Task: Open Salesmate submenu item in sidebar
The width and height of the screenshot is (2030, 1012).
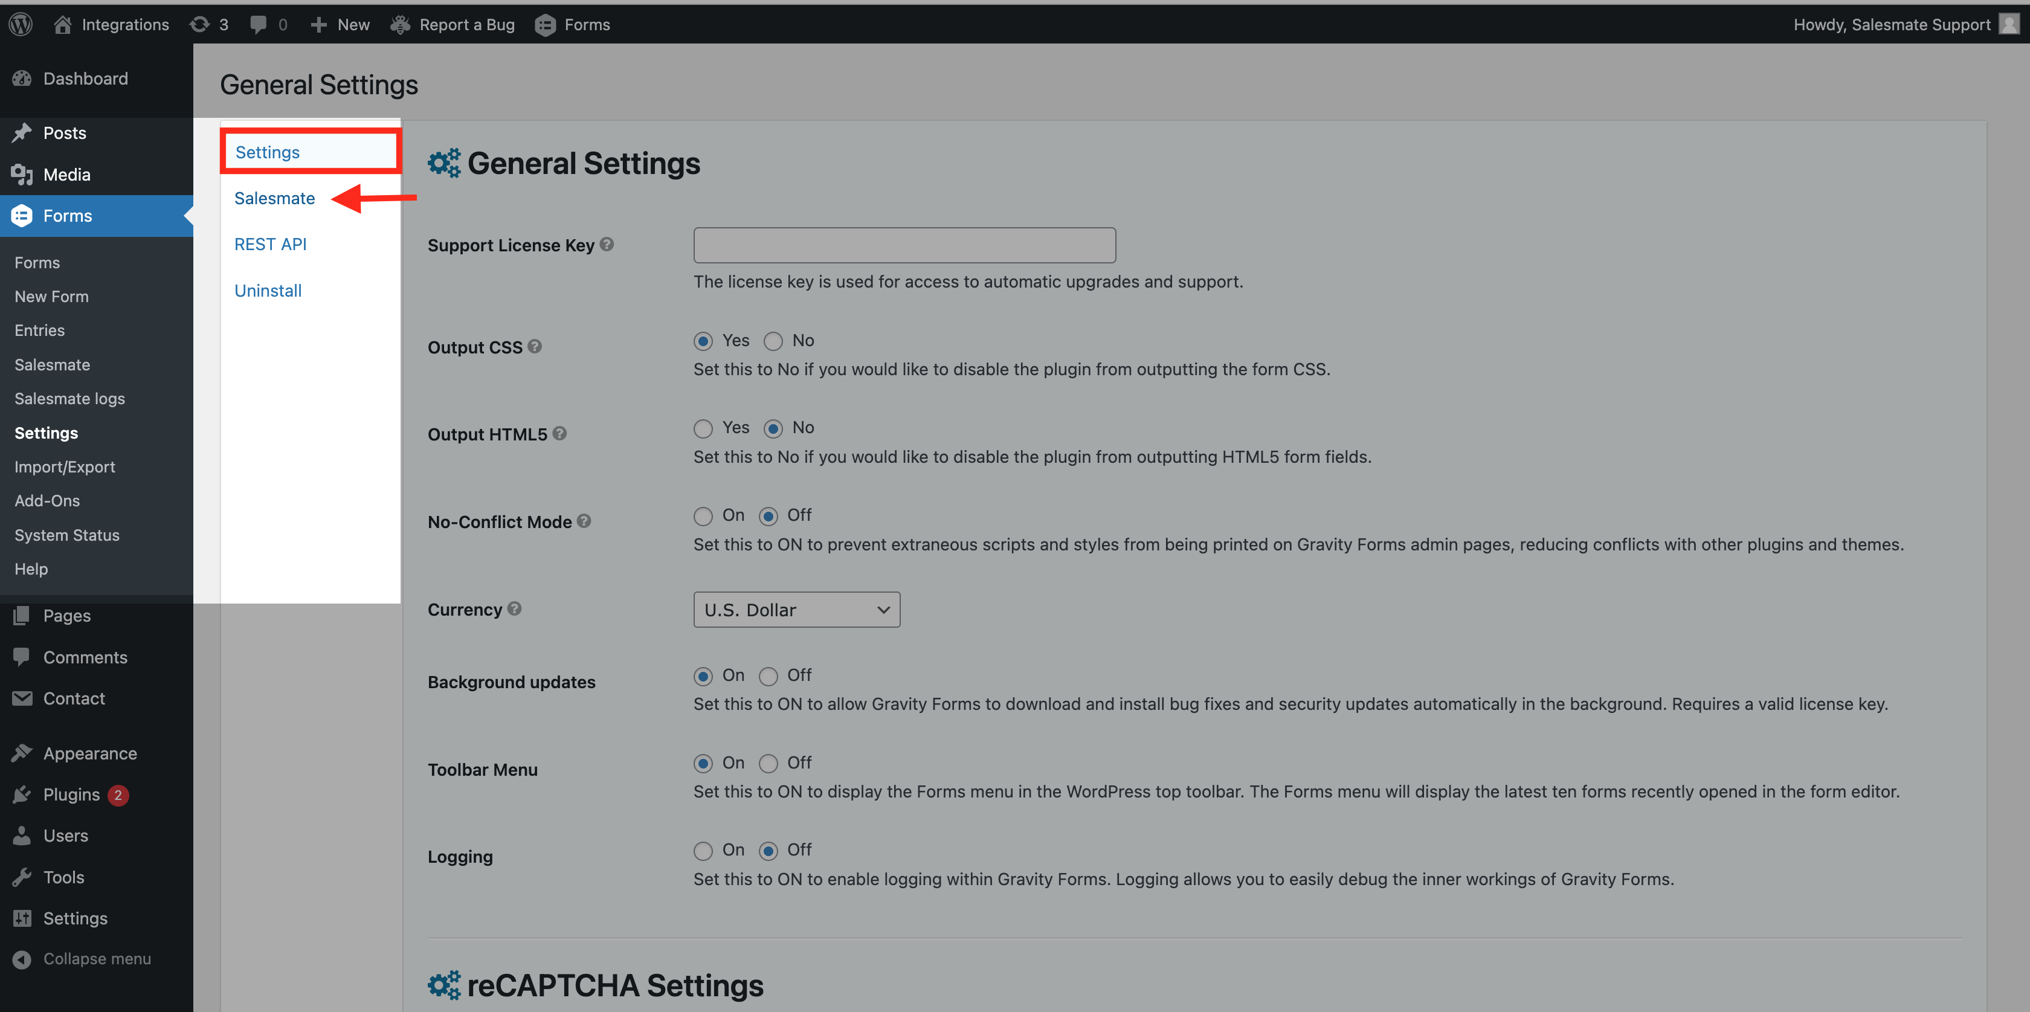Action: [52, 365]
